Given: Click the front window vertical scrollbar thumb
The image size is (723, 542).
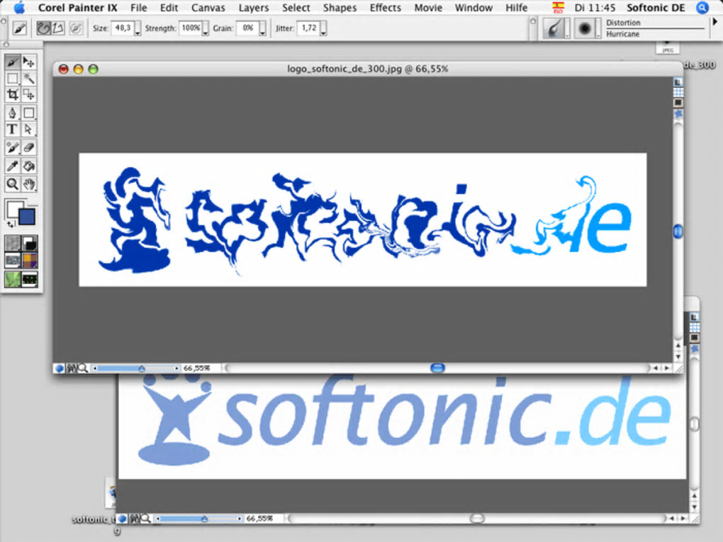Looking at the screenshot, I should 678,231.
